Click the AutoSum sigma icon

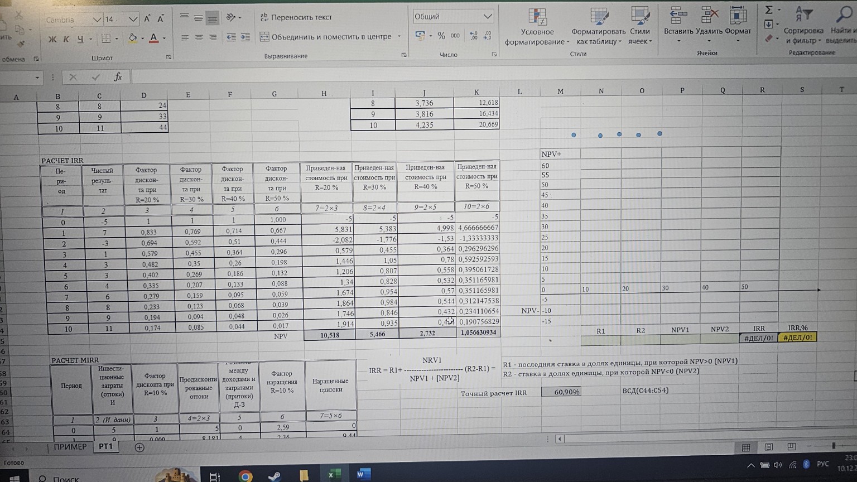click(x=769, y=9)
